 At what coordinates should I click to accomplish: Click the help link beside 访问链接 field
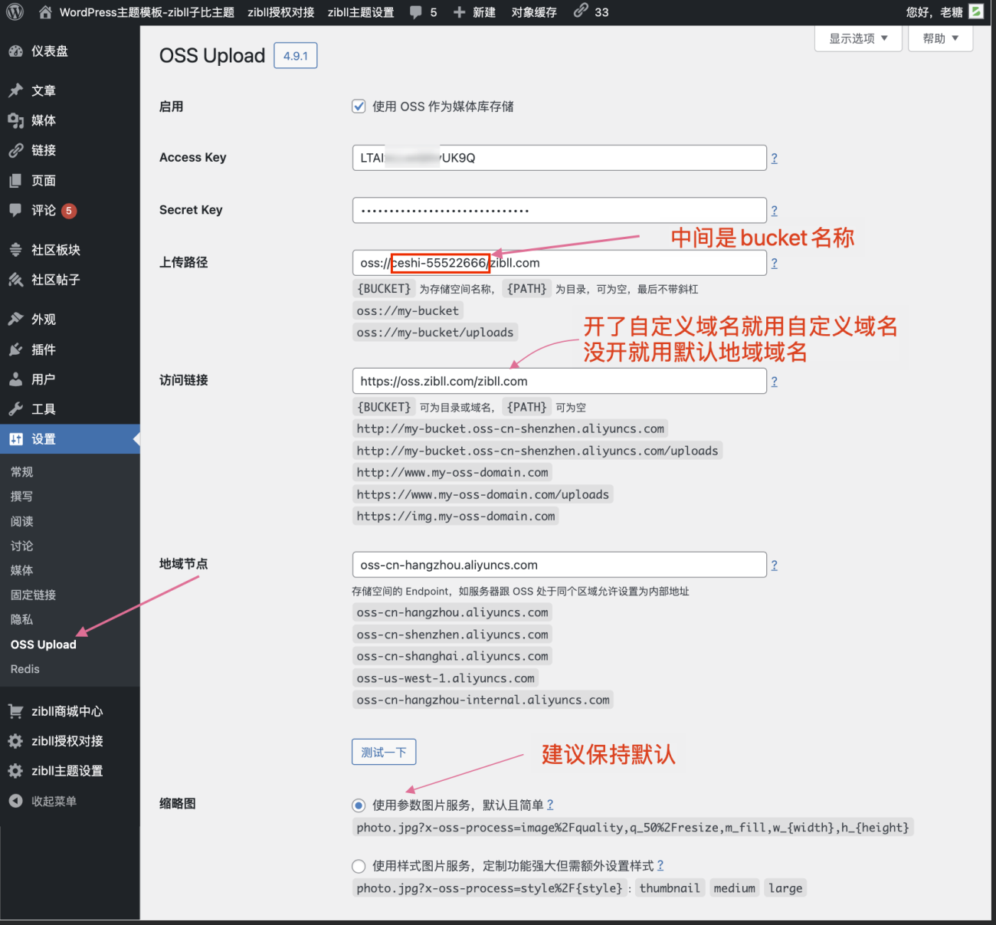tap(774, 381)
